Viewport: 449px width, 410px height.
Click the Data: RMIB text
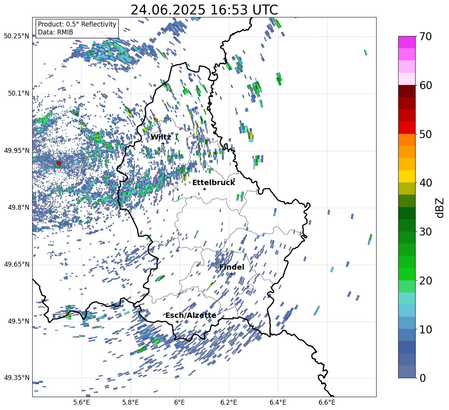tap(55, 32)
